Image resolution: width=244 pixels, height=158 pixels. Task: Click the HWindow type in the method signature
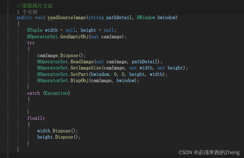tap(146, 18)
